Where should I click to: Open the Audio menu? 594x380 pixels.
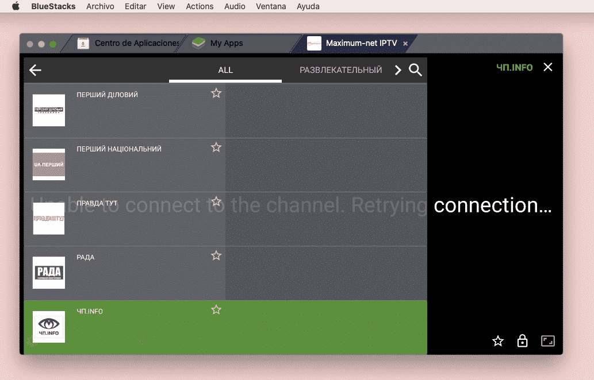point(235,6)
